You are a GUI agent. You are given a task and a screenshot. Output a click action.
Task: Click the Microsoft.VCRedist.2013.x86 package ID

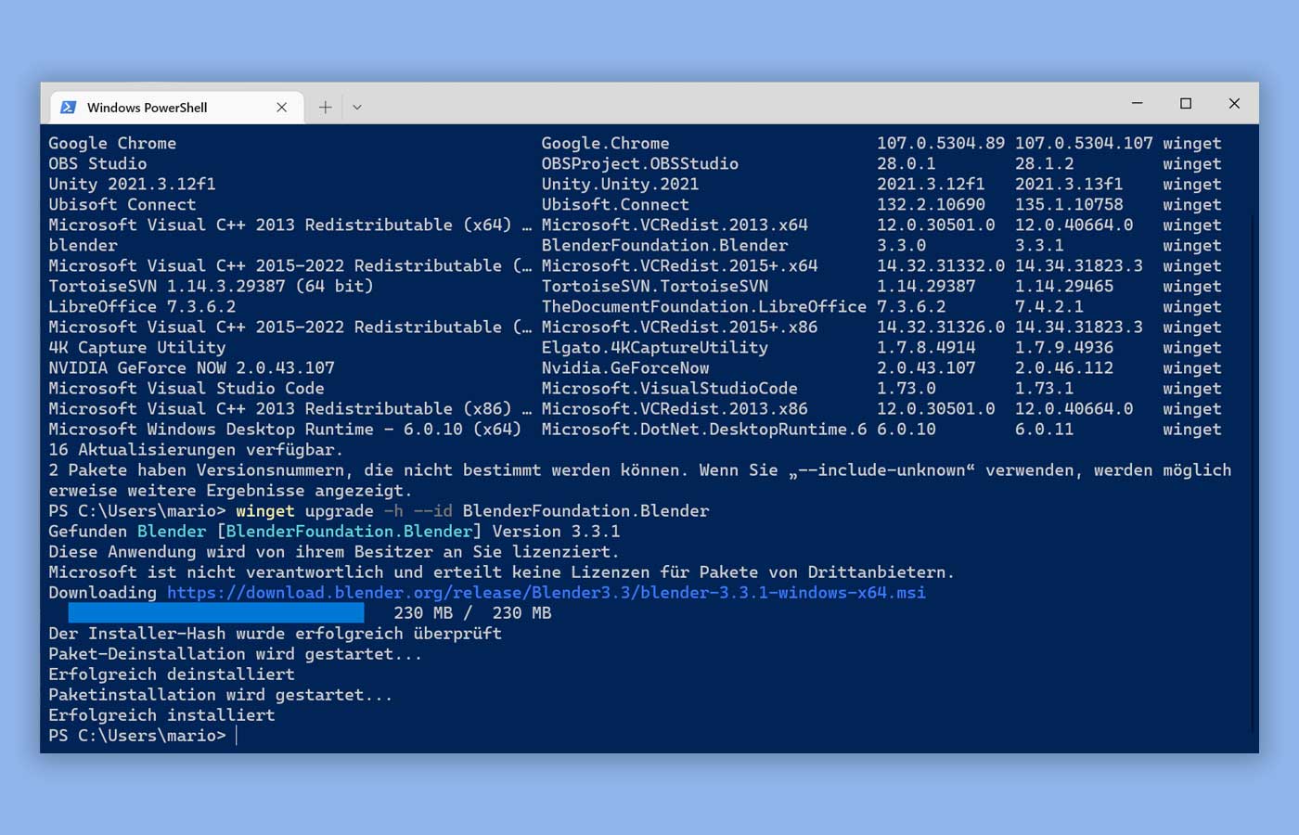click(675, 408)
